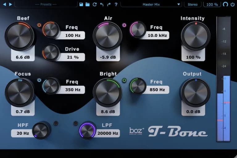Viewport: 237px width, 158px height.
Task: Enable the HPF filter toggle
Action: 56,123
